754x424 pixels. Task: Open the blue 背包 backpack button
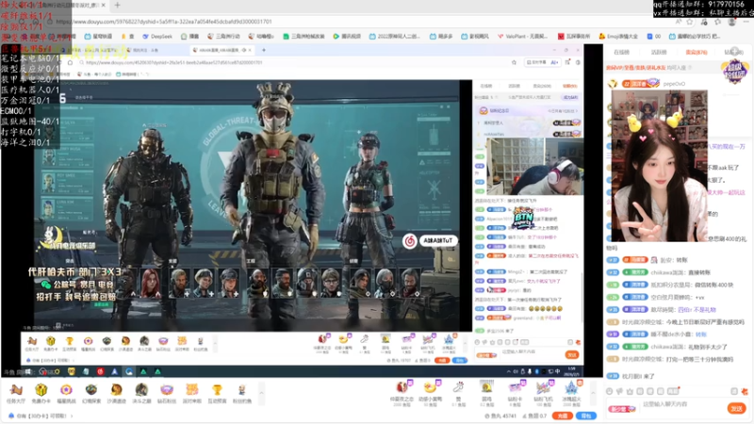click(x=585, y=416)
